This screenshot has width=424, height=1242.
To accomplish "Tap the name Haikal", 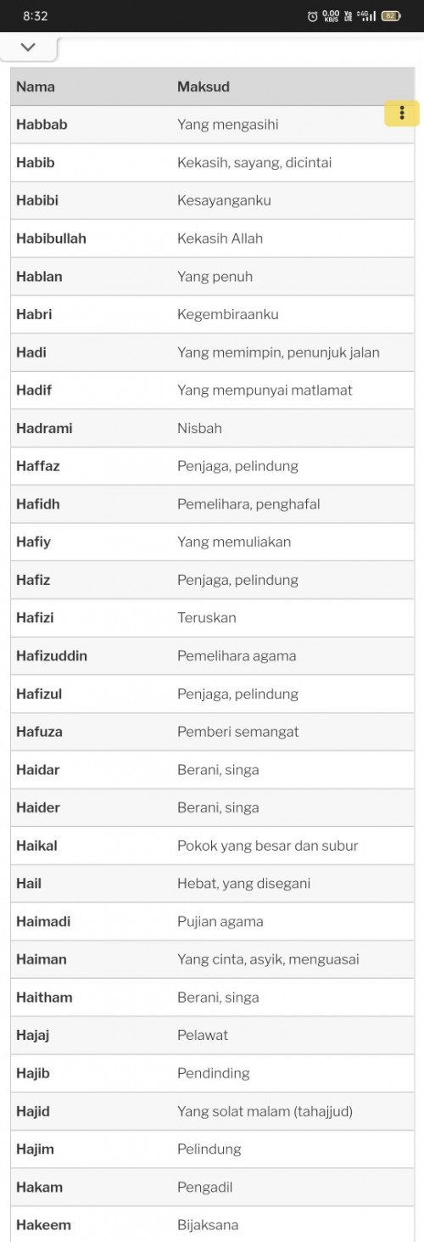I will click(x=36, y=846).
